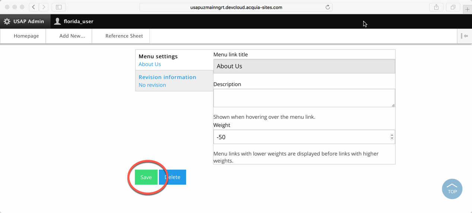The width and height of the screenshot is (472, 213).
Task: Click the florida_user person icon
Action: pos(57,22)
